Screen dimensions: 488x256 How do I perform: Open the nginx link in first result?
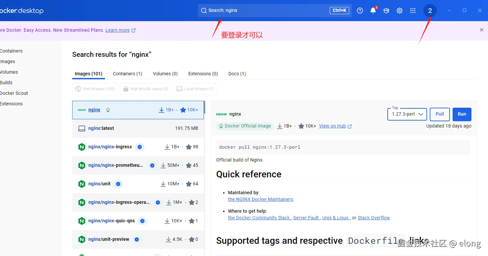pos(94,110)
